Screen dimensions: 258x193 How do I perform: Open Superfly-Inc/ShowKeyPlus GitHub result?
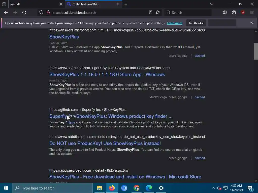pos(111,116)
